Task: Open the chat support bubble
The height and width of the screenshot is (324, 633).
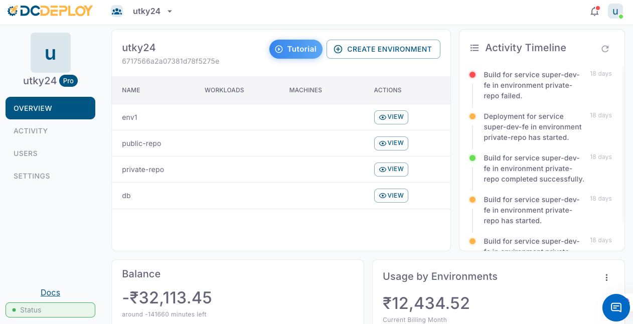Action: 615,307
